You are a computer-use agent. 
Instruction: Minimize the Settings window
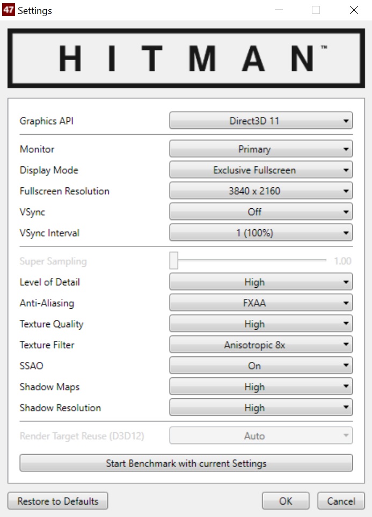(x=279, y=10)
